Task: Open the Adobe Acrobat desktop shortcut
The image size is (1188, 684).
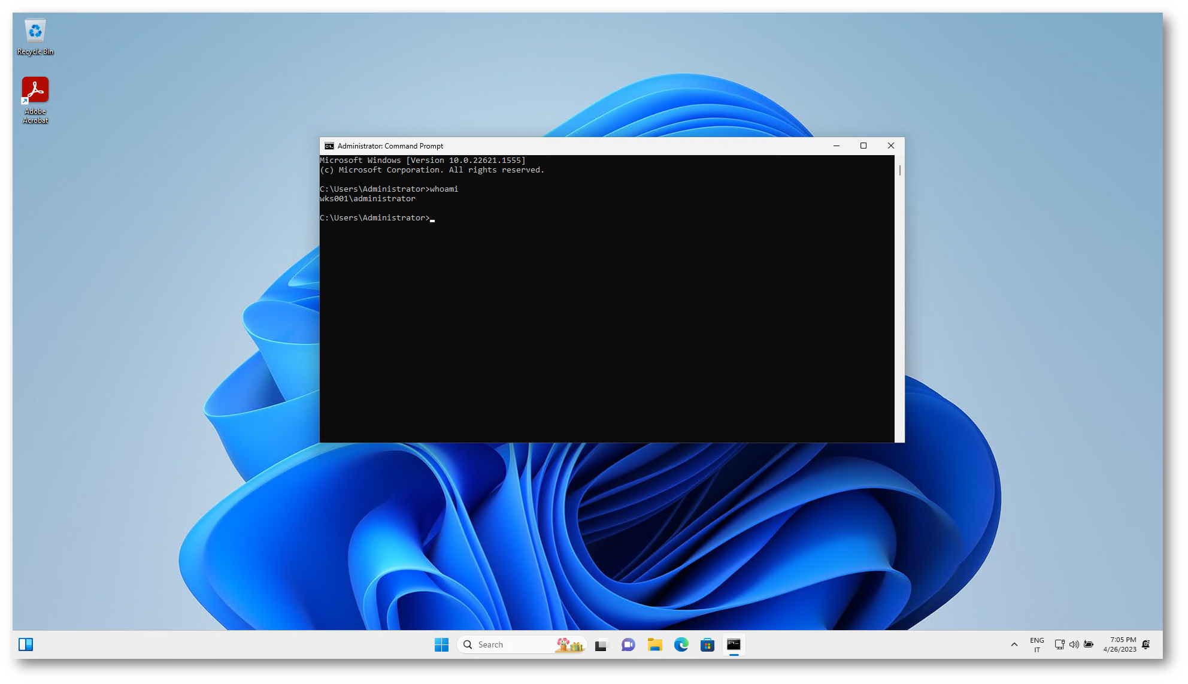Action: tap(35, 99)
